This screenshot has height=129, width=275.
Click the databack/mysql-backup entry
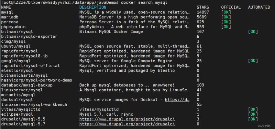pyautogui.click(x=27, y=85)
